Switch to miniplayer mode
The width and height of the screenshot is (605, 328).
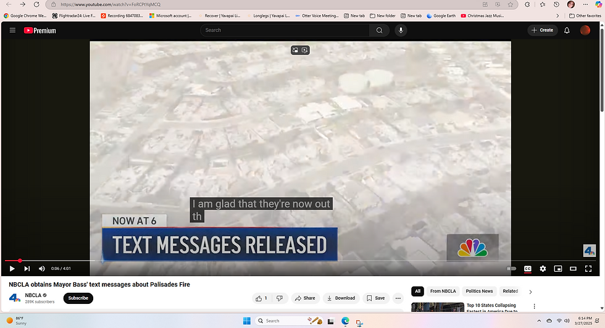click(x=558, y=269)
